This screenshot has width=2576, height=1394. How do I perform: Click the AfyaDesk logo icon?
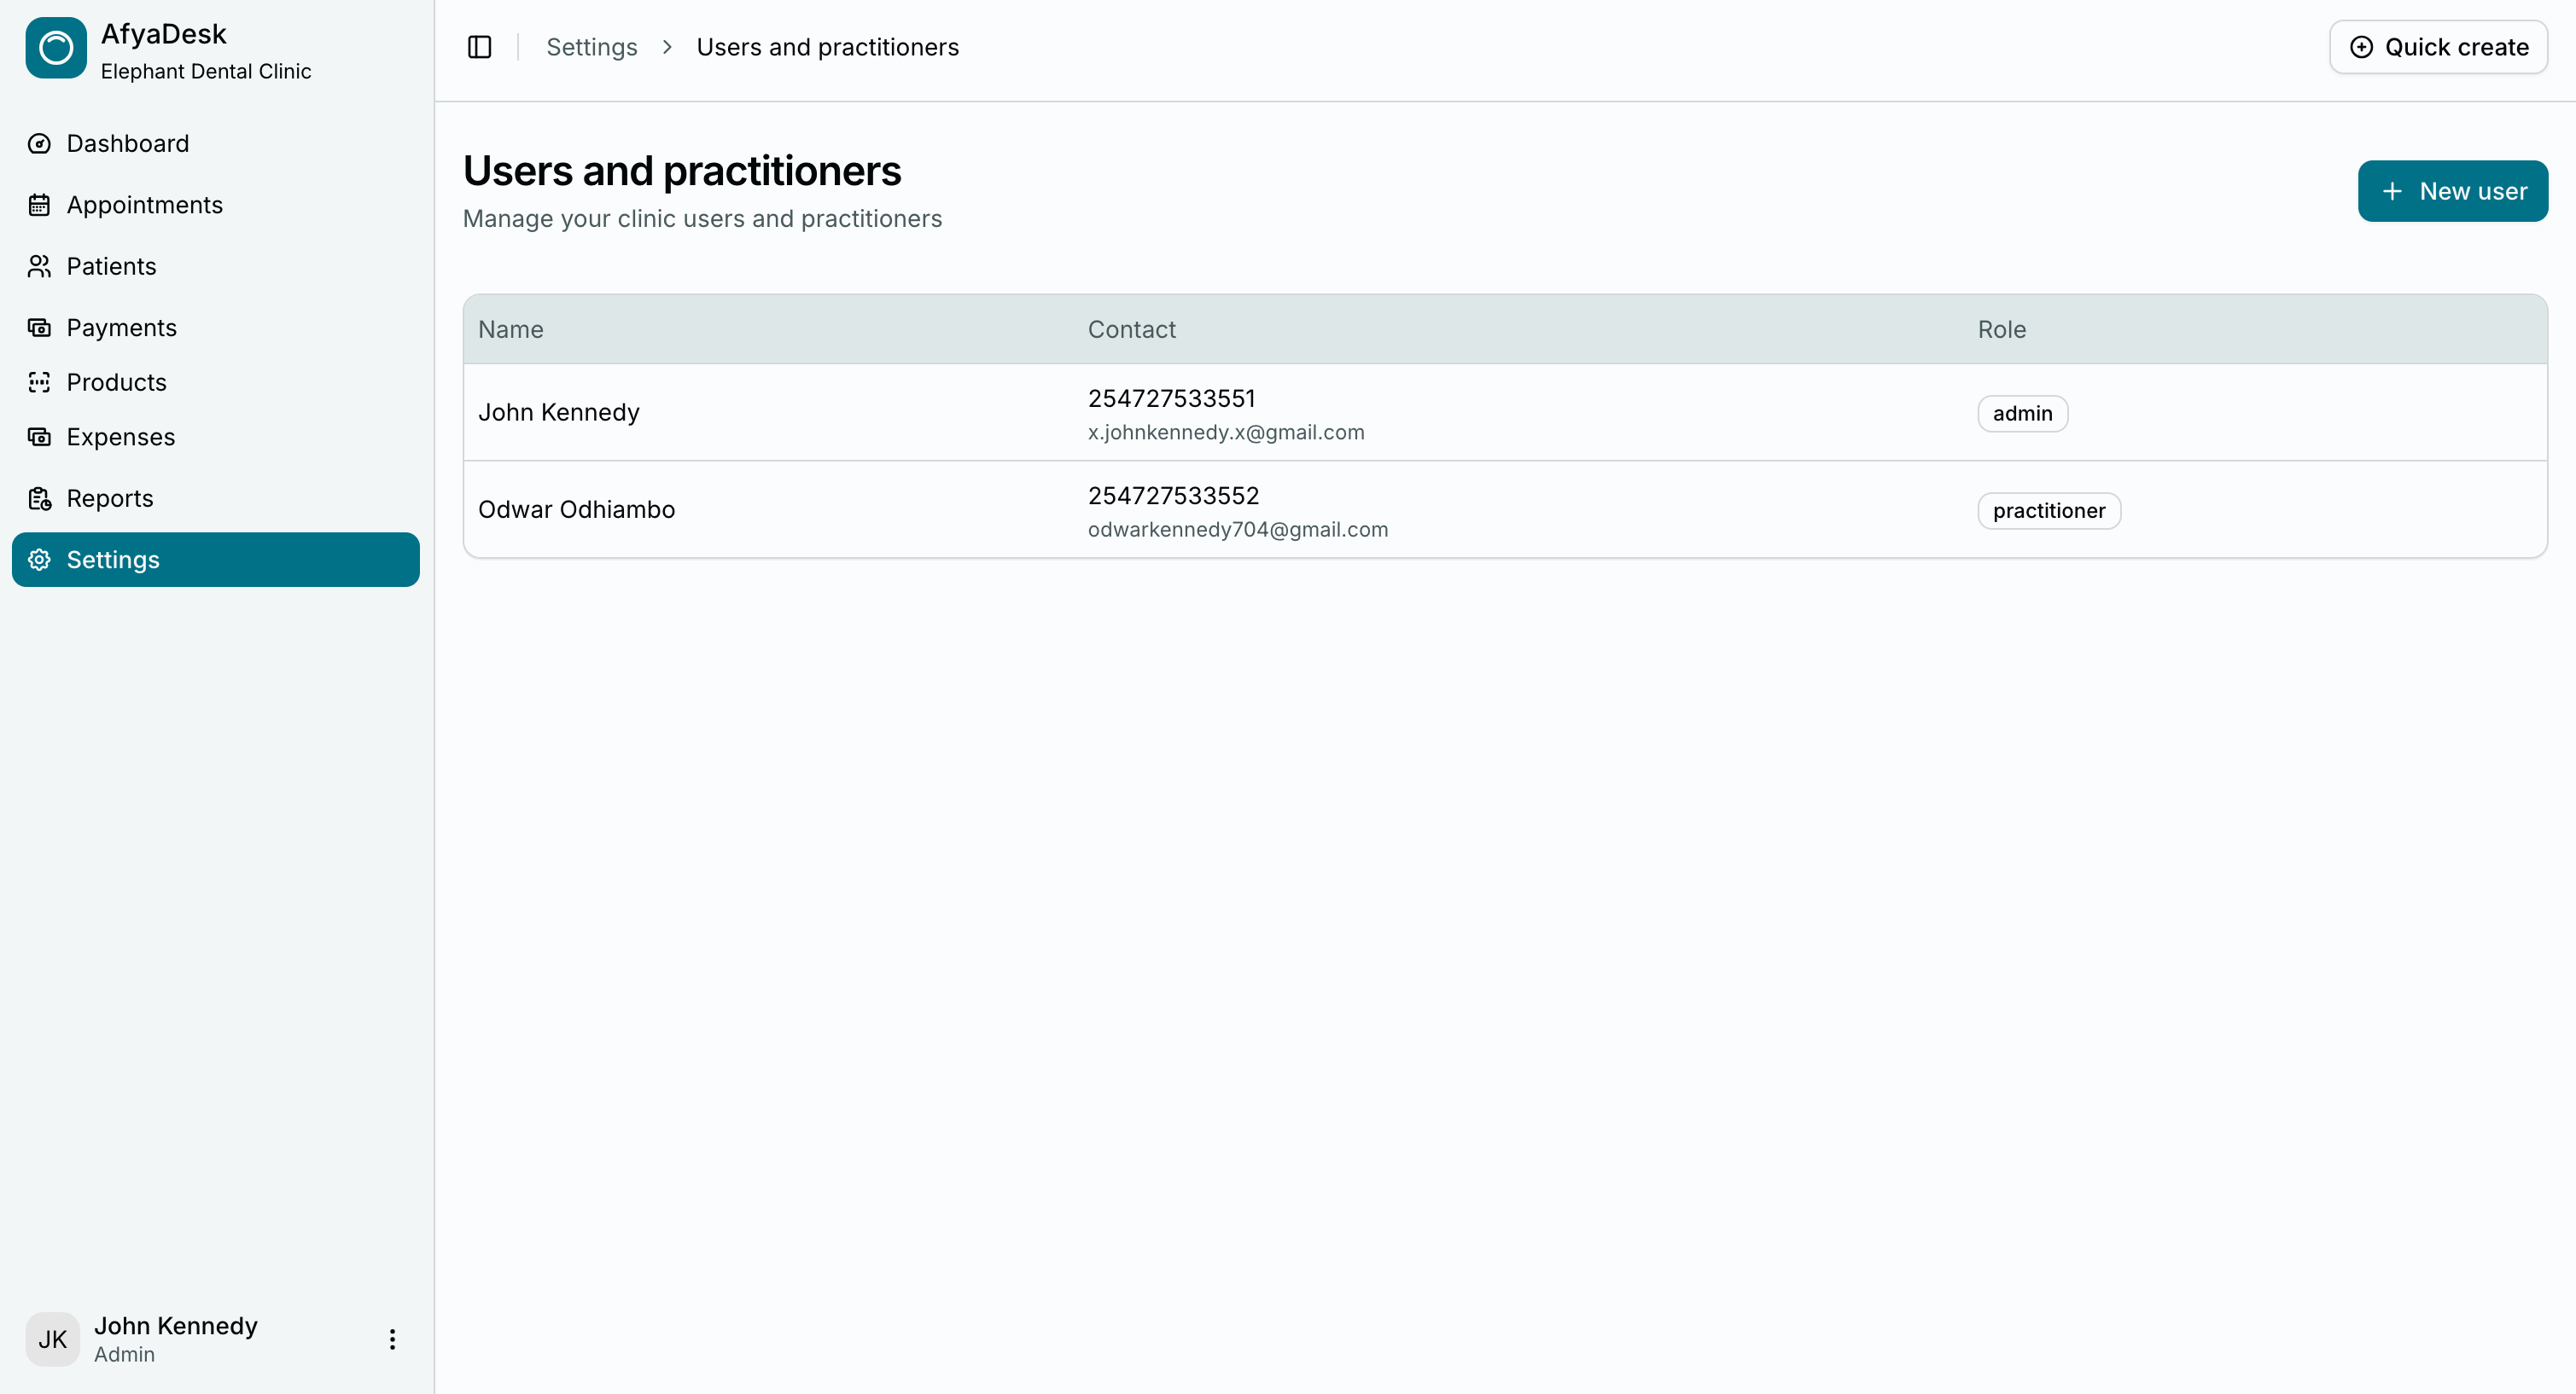pos(56,48)
